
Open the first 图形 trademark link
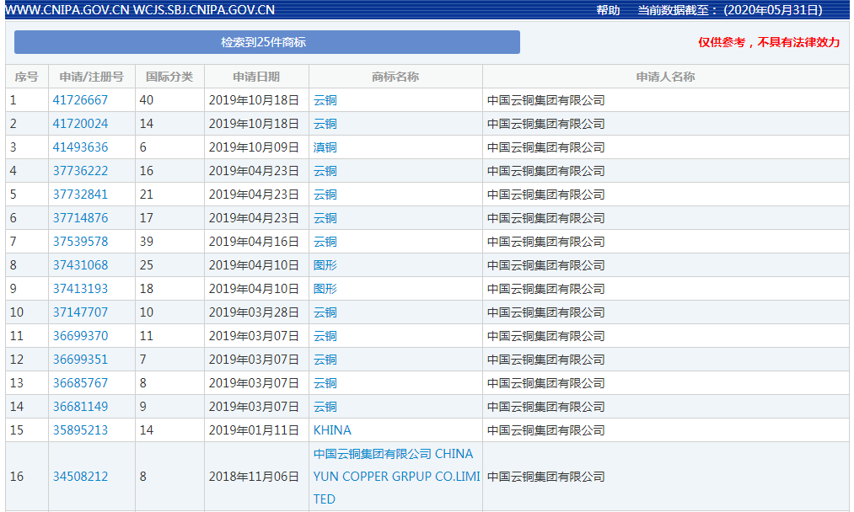(x=325, y=265)
